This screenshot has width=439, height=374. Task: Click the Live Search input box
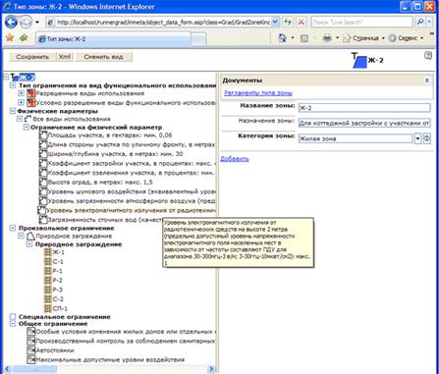(x=361, y=22)
